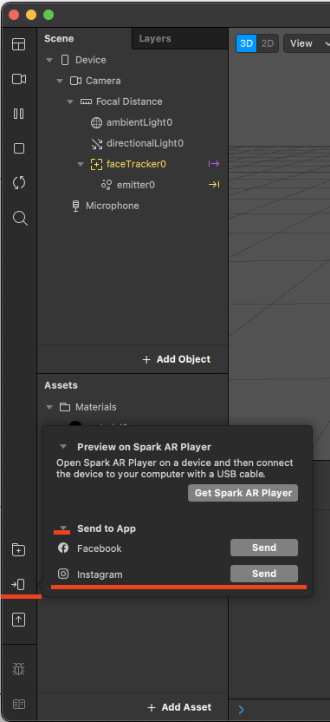Pause the preview with the pause icon
This screenshot has height=722, width=330.
tap(19, 114)
